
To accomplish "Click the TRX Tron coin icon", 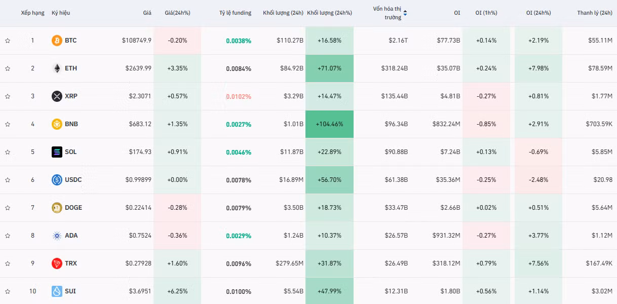I will 57,263.
